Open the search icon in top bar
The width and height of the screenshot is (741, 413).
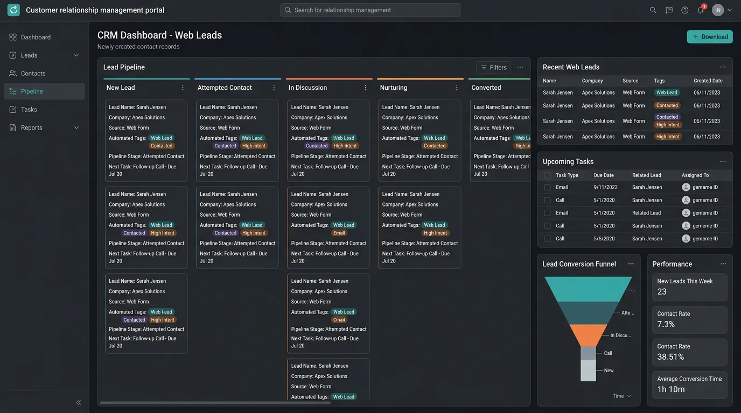click(653, 10)
